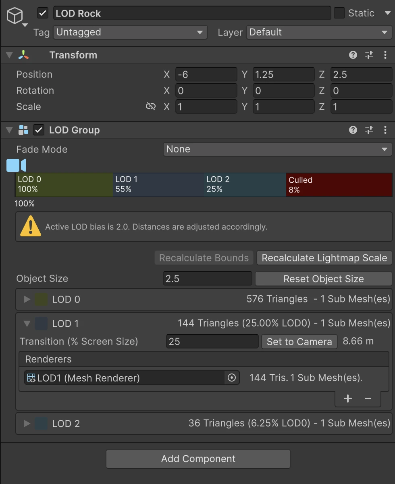Open LOD Group help reference icon
395x484 pixels.
pos(353,130)
